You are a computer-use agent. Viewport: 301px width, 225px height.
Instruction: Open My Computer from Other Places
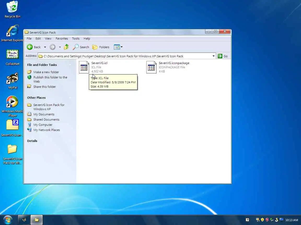click(x=43, y=125)
